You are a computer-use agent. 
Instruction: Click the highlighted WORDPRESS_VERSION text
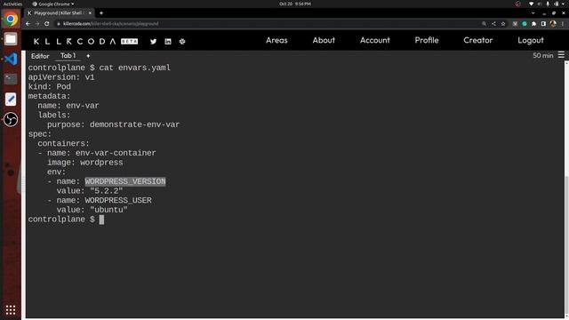click(125, 181)
